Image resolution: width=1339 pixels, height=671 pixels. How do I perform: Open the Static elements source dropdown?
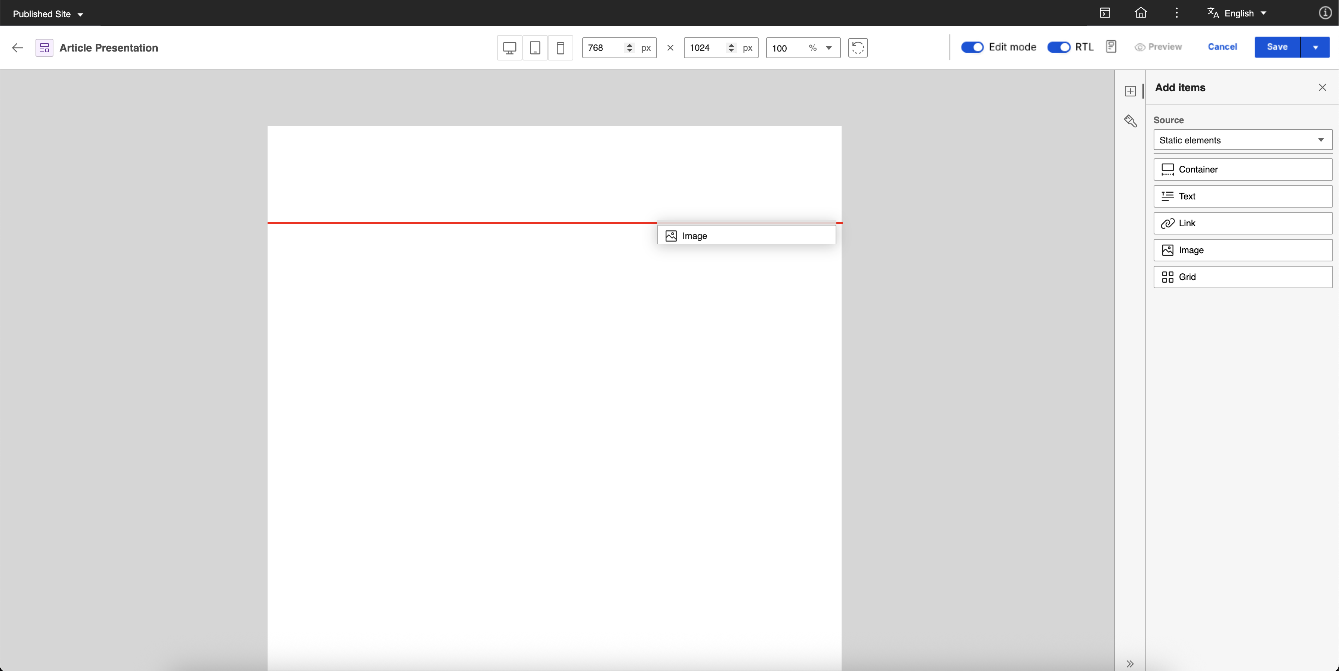point(1243,140)
